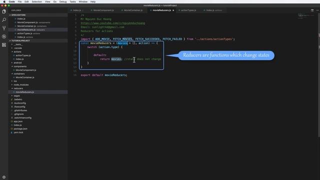This screenshot has height=180, width=320.
Task: Collapse the reducers folder
Action: pos(18,88)
